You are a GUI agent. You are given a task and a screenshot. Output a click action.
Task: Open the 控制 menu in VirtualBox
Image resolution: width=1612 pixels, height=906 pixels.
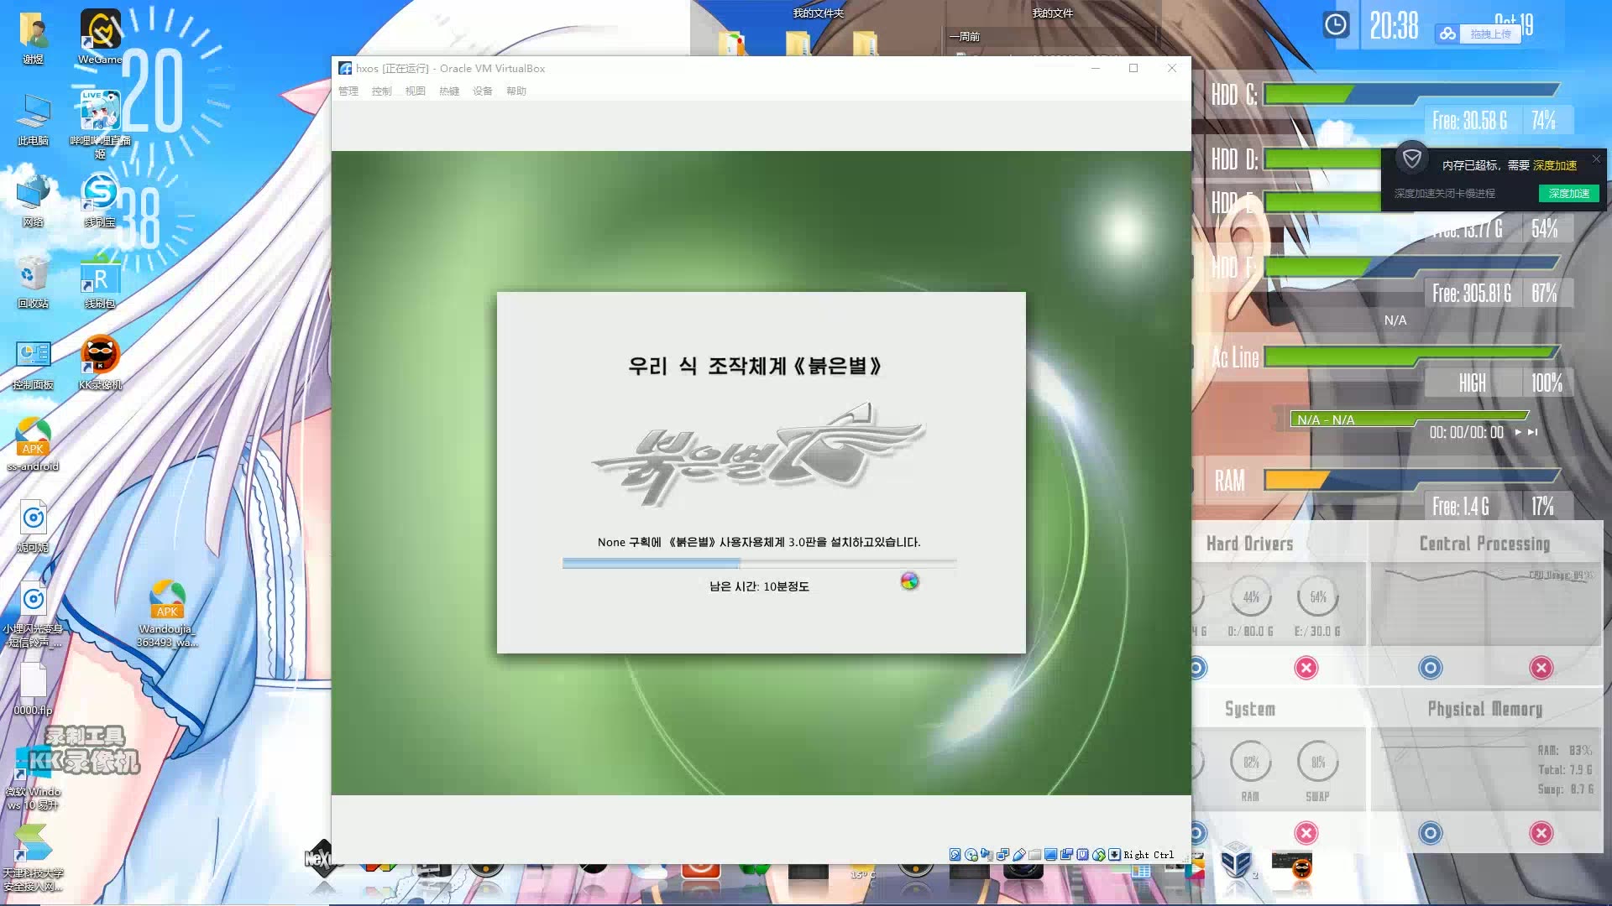point(381,91)
